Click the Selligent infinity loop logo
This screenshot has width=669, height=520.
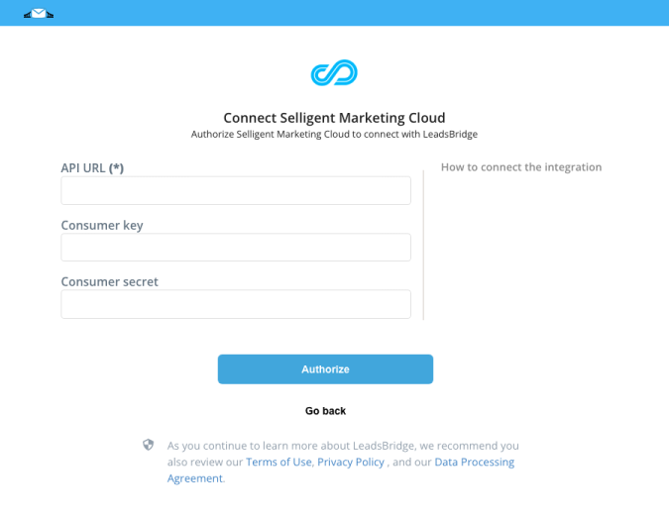pos(334,72)
